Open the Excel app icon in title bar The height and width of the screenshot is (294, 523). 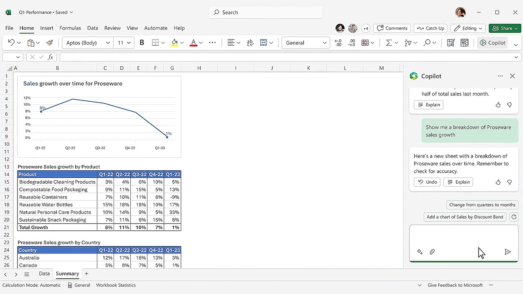click(x=8, y=12)
